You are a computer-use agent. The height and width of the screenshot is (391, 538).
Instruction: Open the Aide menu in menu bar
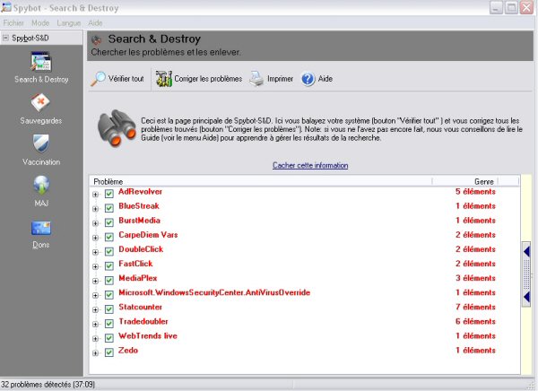point(95,23)
